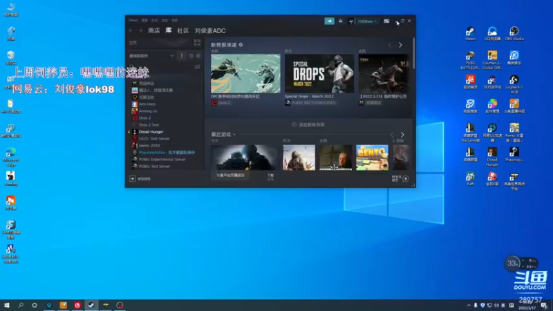Show next news items with right arrow
553x311 pixels.
[400, 45]
